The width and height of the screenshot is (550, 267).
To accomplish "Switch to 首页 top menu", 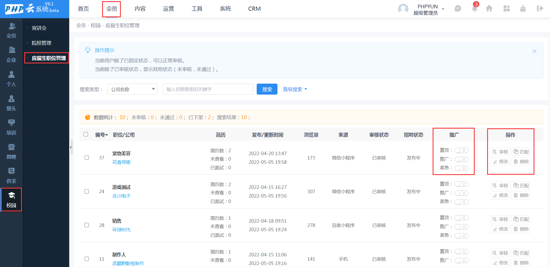I will click(83, 9).
